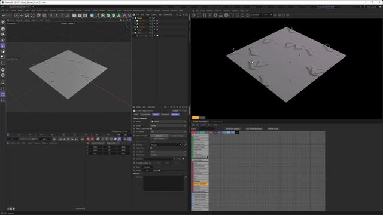Open the Cameras menu in viewport
This screenshot has height=215, width=383.
[x=19, y=20]
